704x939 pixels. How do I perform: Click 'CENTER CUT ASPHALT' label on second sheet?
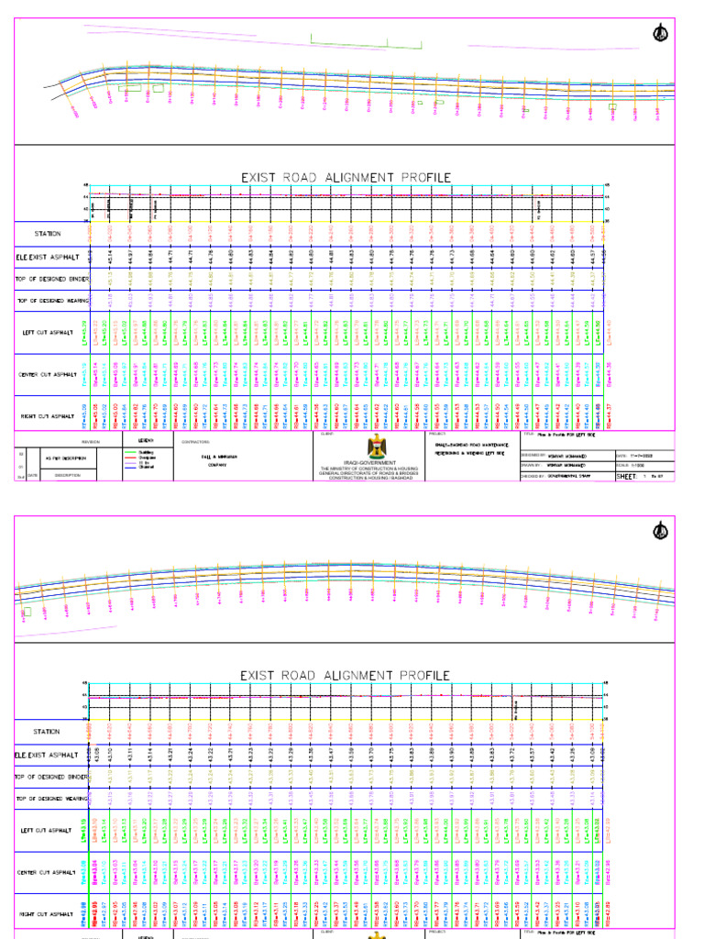tap(46, 873)
